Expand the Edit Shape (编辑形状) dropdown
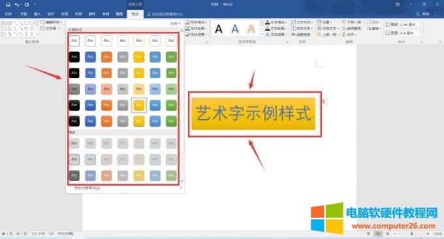 tap(52, 22)
